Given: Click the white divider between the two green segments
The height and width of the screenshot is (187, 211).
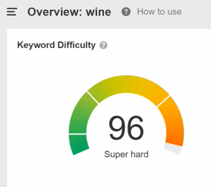Looking at the screenshot, I should (77, 133).
